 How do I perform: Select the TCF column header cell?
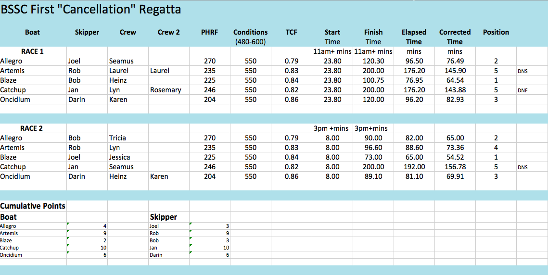tap(291, 32)
